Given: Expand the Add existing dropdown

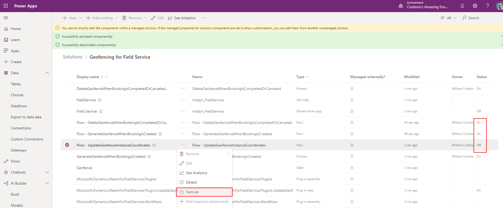Looking at the screenshot, I should click(x=116, y=18).
